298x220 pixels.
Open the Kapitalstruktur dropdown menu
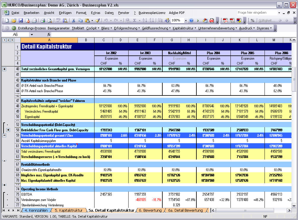coord(184,28)
